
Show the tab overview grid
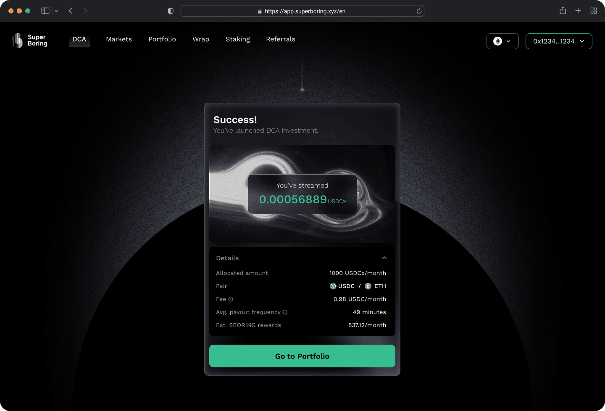594,11
